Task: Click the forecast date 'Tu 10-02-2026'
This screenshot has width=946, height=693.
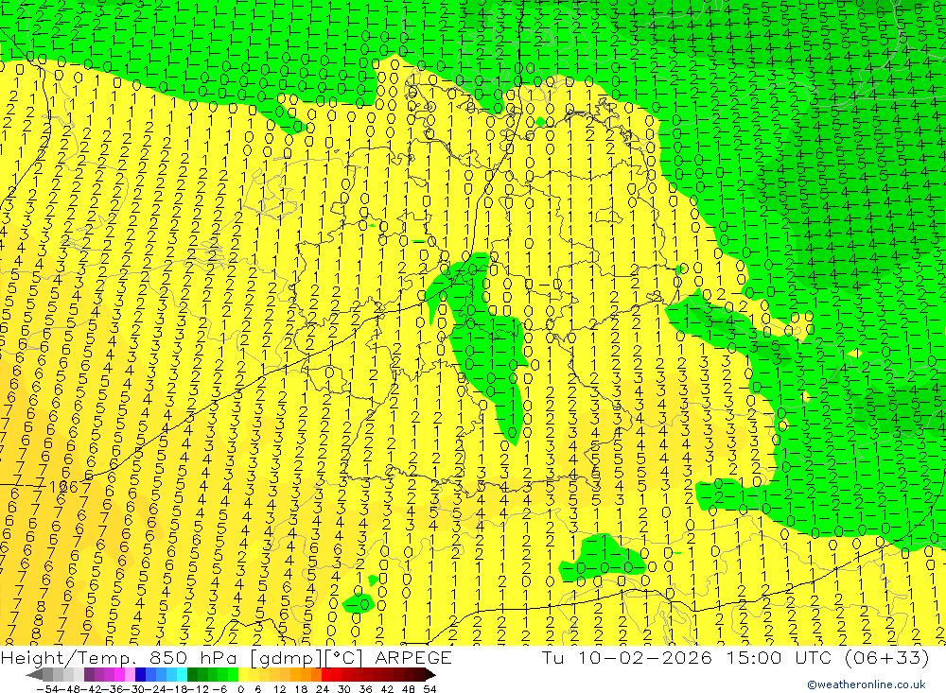Action: (x=627, y=657)
